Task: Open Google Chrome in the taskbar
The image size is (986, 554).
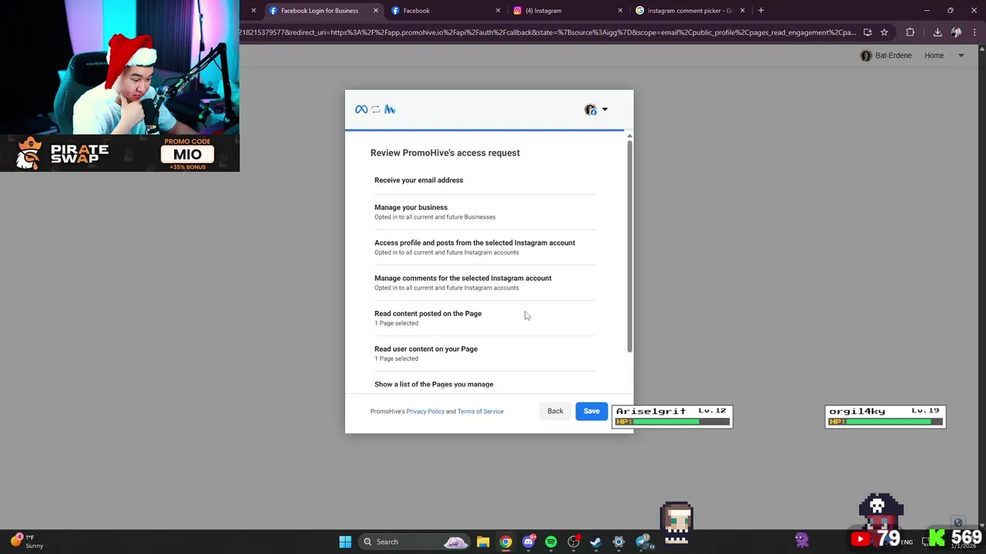Action: (505, 542)
